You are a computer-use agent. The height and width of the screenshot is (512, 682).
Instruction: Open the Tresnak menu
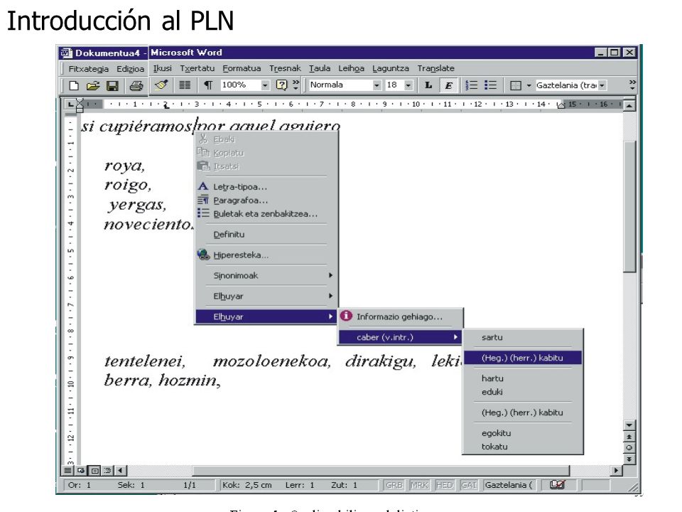[x=285, y=68]
